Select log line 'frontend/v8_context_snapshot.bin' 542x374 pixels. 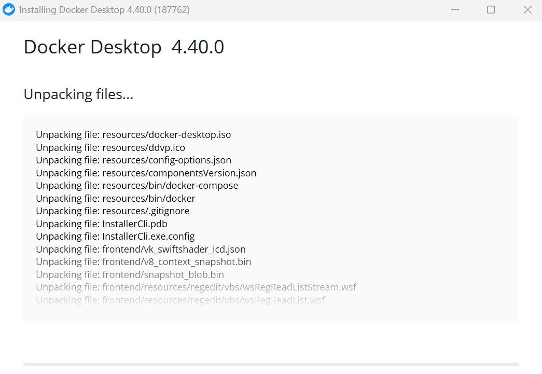tap(144, 262)
